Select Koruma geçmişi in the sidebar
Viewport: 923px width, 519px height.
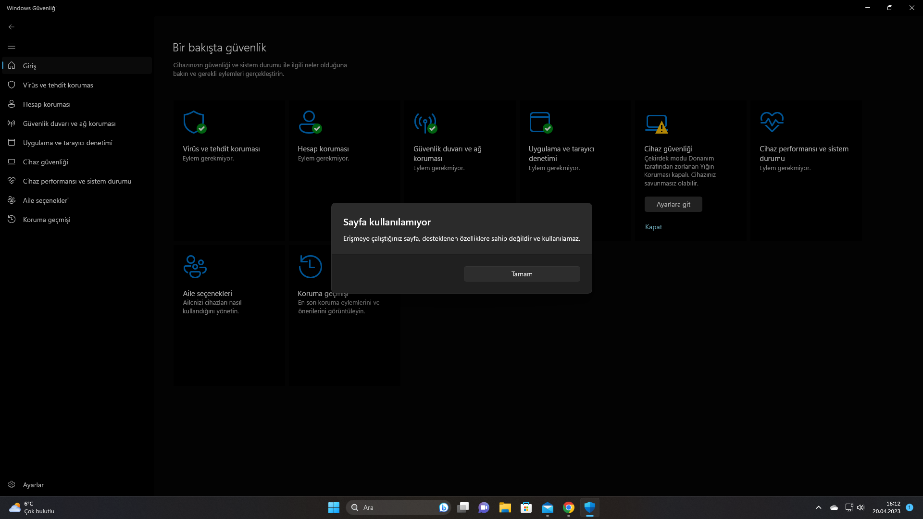click(47, 220)
